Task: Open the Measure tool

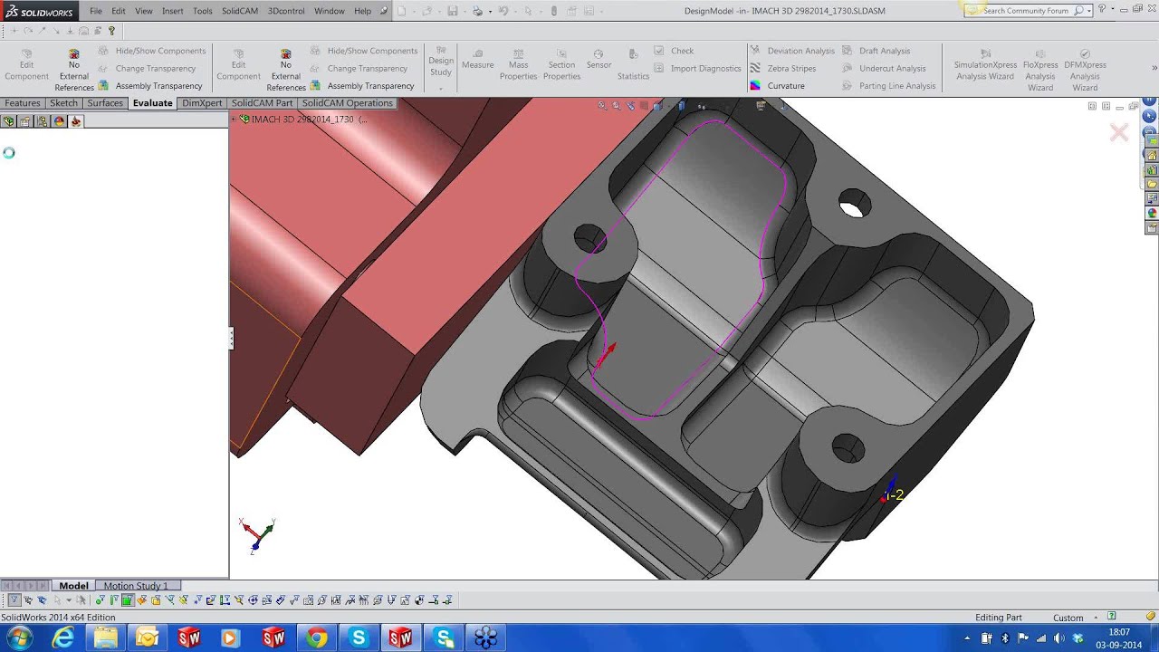Action: click(x=478, y=60)
